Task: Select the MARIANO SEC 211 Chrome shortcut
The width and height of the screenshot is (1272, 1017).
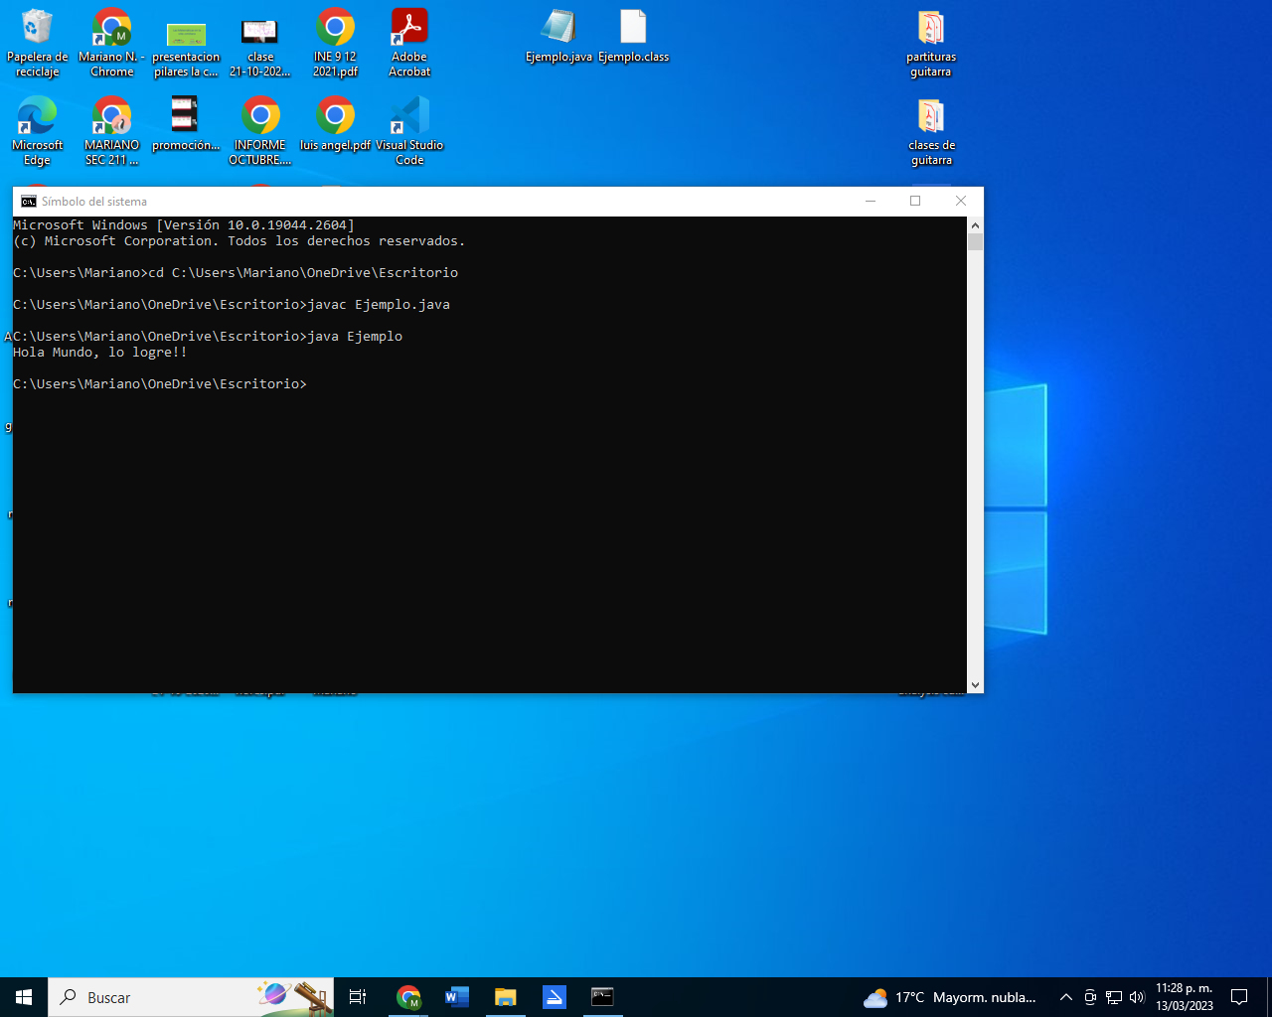Action: (111, 131)
